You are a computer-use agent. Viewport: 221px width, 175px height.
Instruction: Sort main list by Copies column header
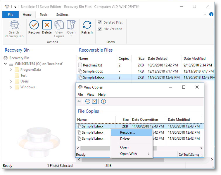coord(124,59)
